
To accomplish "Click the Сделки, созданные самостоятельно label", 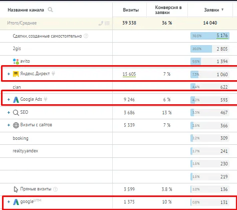I will click(47, 36).
